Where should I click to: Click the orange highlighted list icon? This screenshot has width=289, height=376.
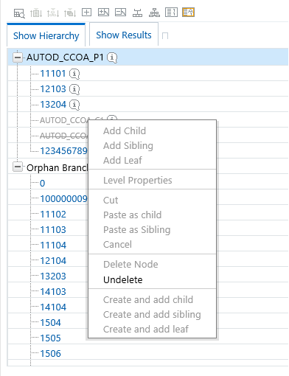(188, 12)
